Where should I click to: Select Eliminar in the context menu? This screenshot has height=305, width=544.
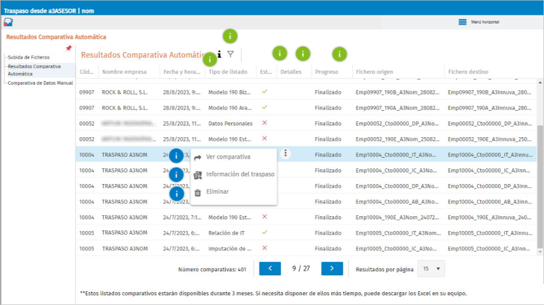217,192
